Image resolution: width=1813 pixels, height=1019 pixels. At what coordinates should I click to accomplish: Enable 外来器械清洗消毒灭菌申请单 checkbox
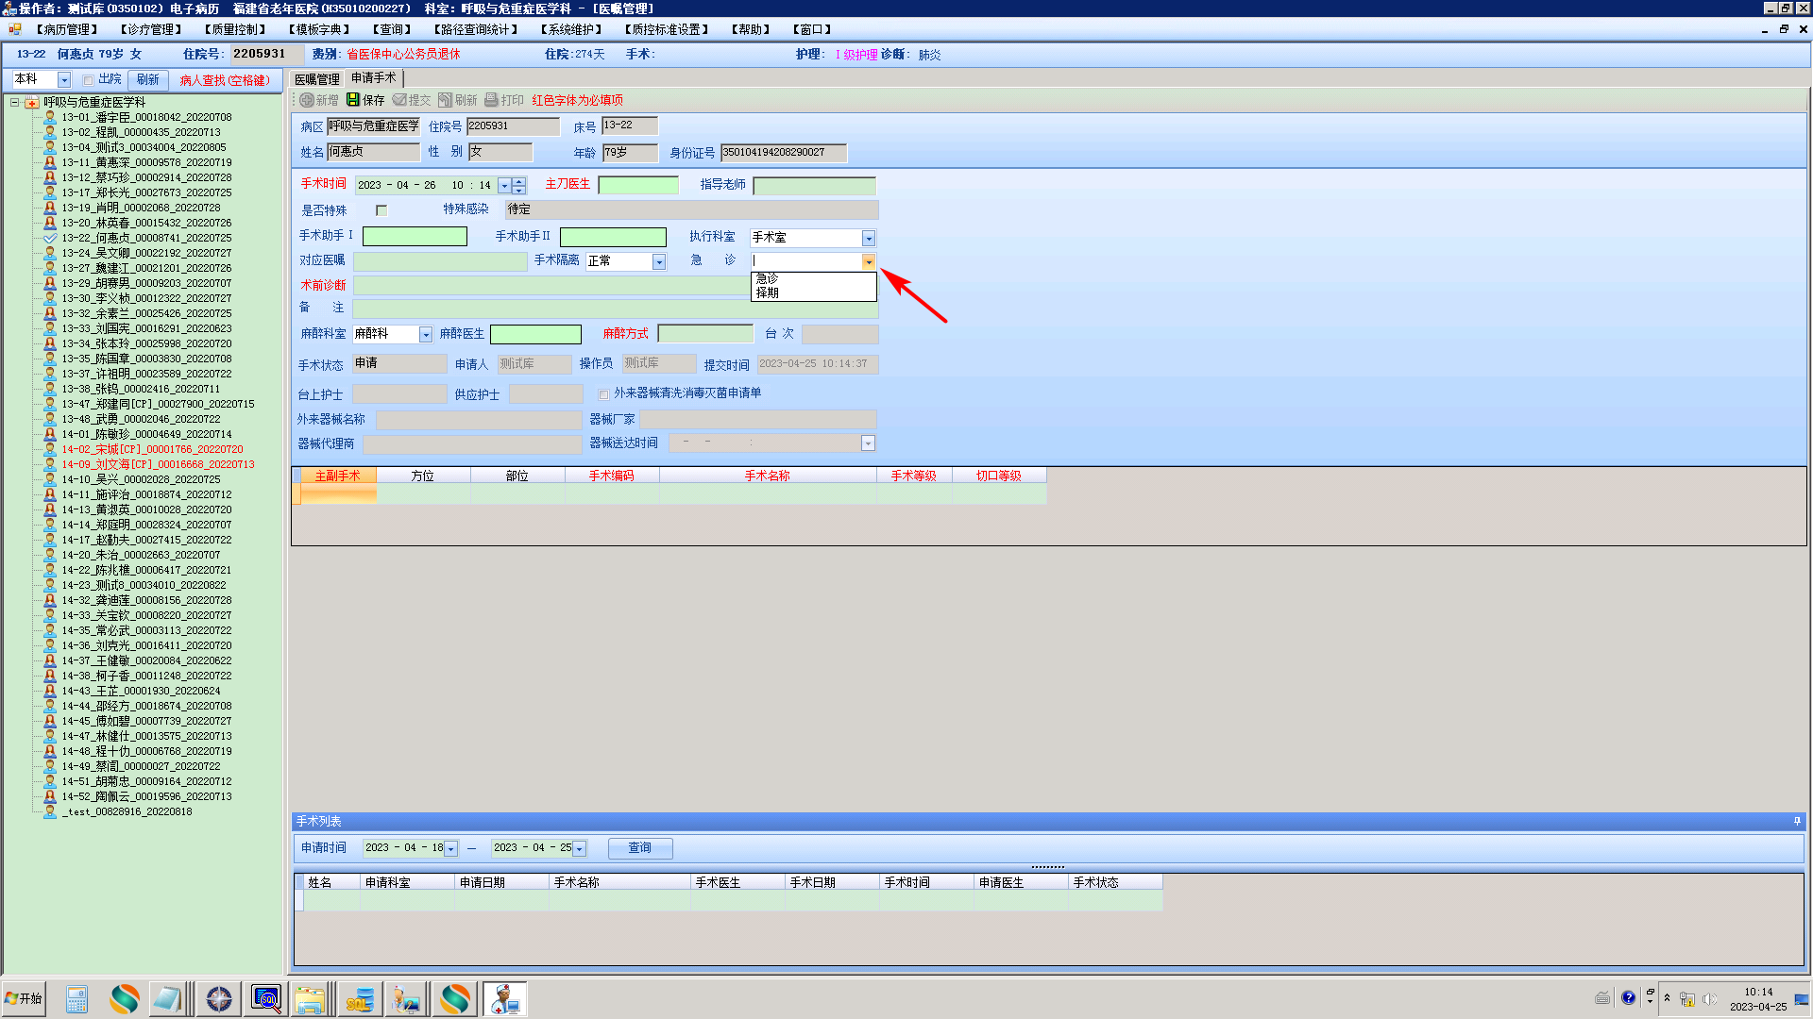(x=603, y=394)
